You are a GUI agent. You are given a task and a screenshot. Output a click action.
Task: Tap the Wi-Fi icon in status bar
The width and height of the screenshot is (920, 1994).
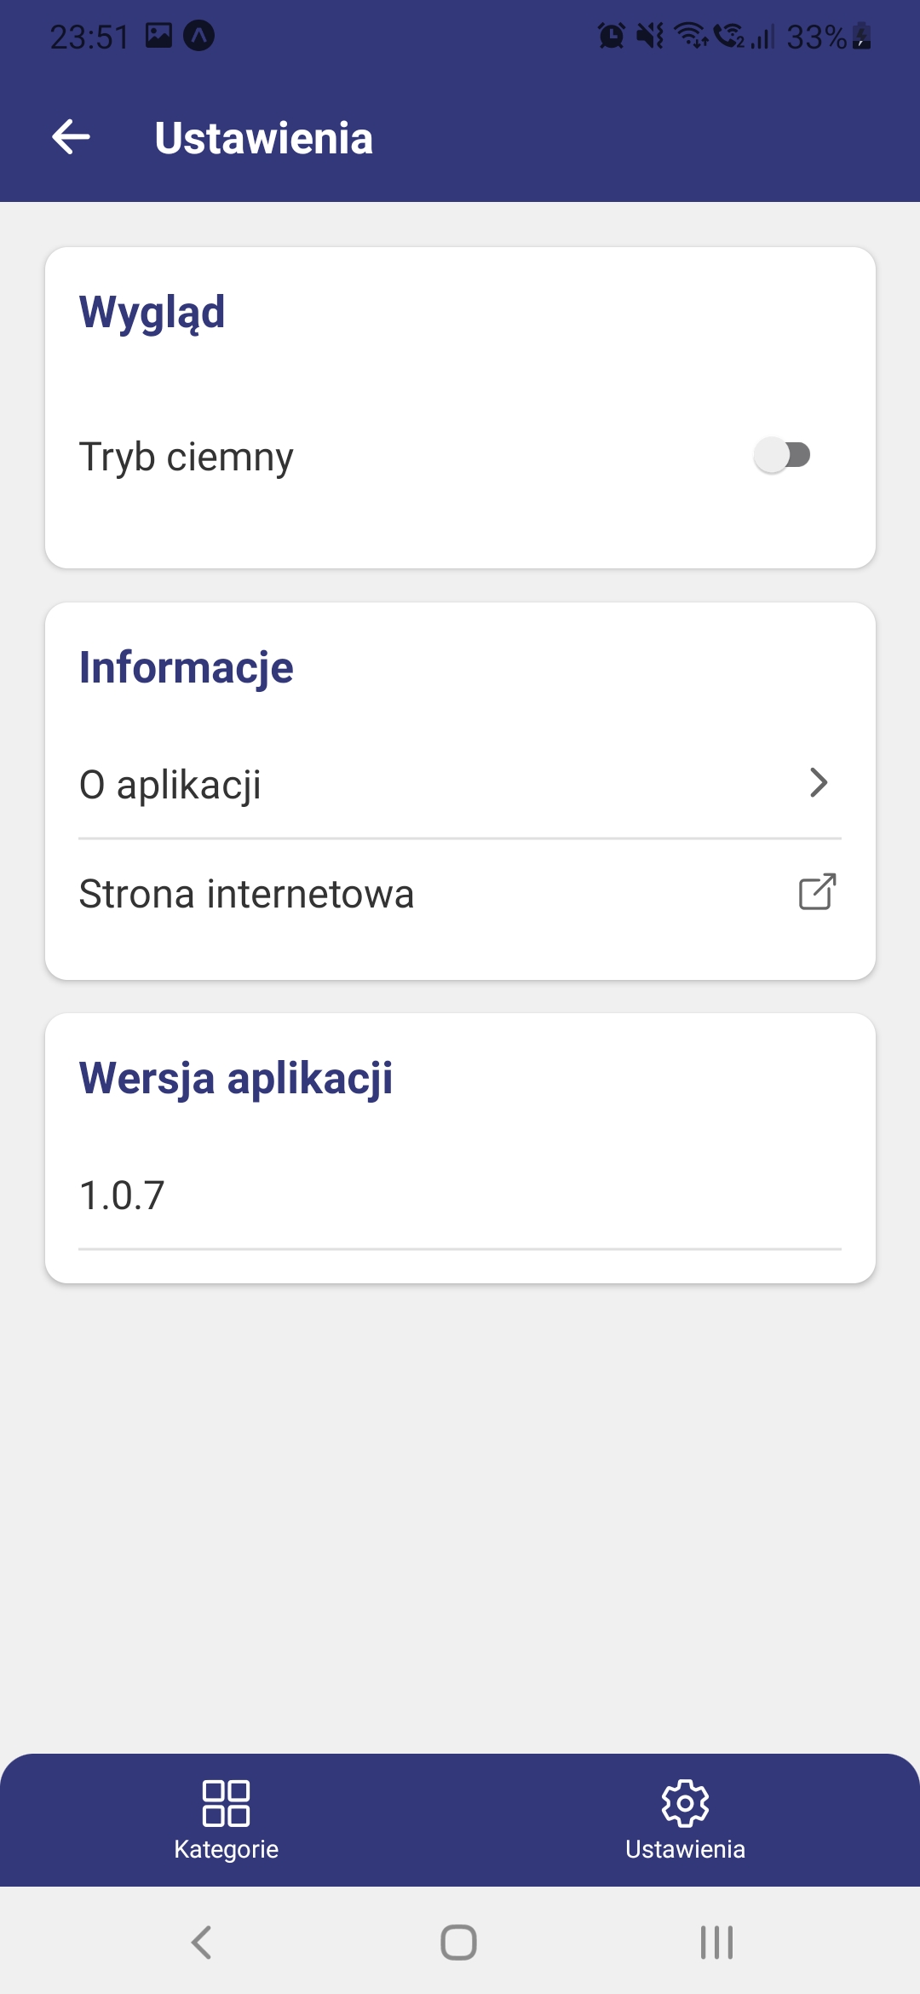tap(690, 36)
